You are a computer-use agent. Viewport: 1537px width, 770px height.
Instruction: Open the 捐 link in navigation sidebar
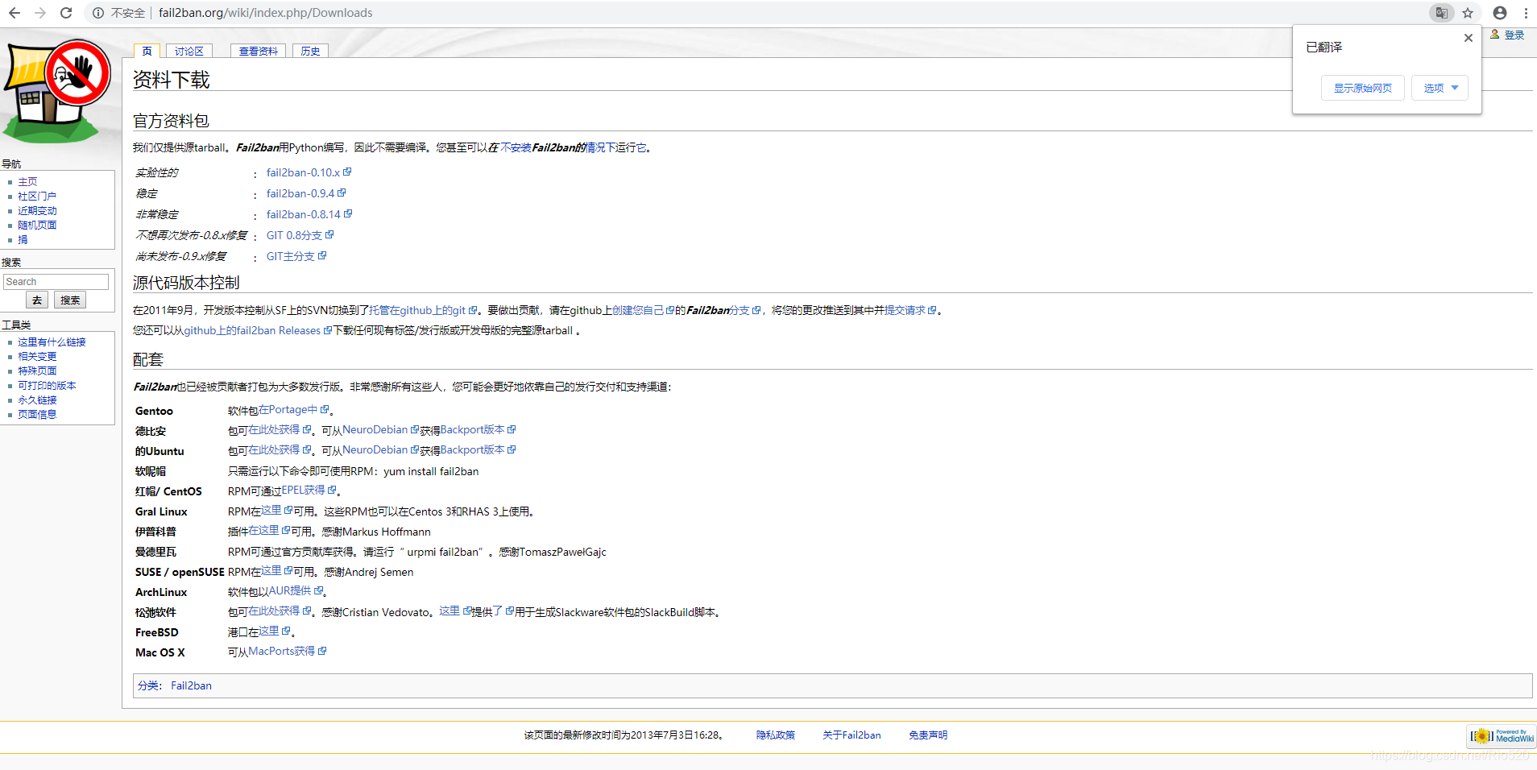[x=23, y=240]
